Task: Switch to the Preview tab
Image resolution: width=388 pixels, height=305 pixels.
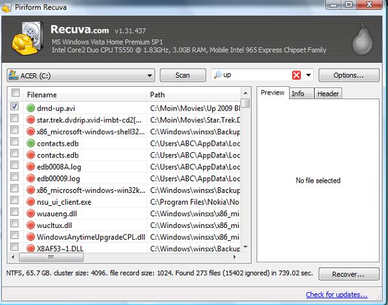Action: click(x=272, y=93)
